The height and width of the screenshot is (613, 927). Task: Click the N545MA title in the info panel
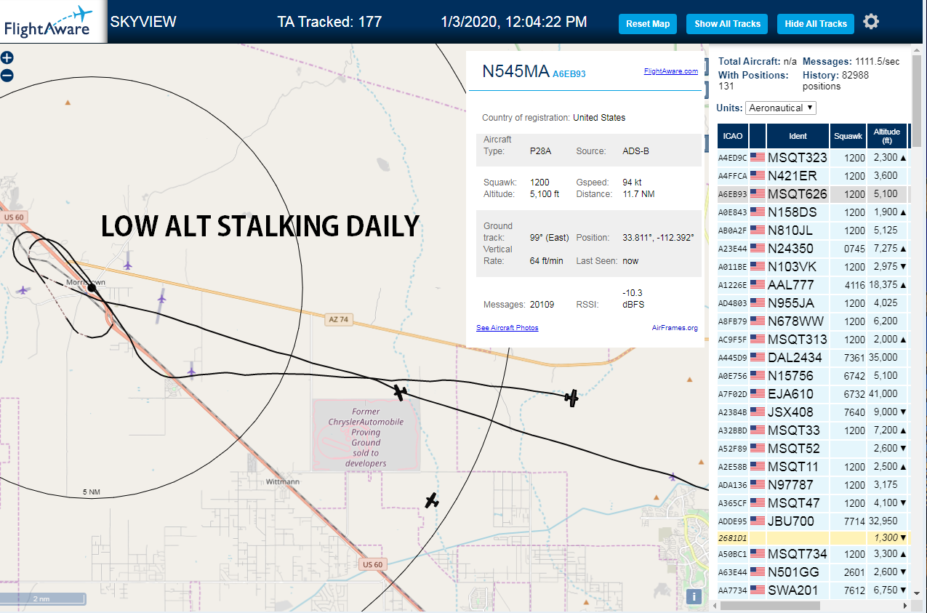pyautogui.click(x=515, y=71)
